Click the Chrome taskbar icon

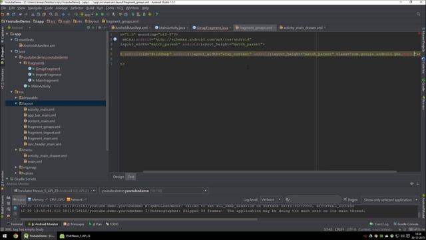point(15,236)
